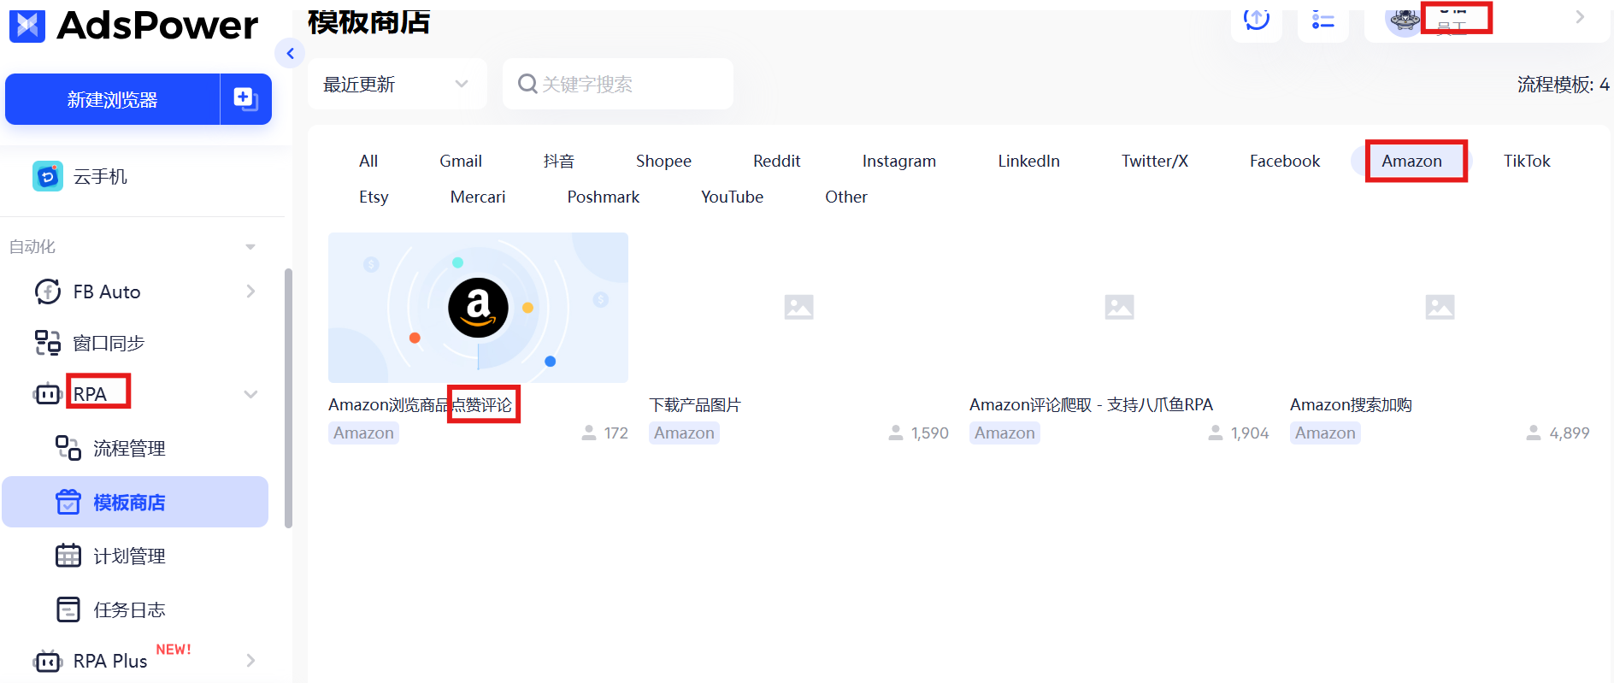Open the task list icon in top bar
1614x683 pixels.
(1322, 21)
